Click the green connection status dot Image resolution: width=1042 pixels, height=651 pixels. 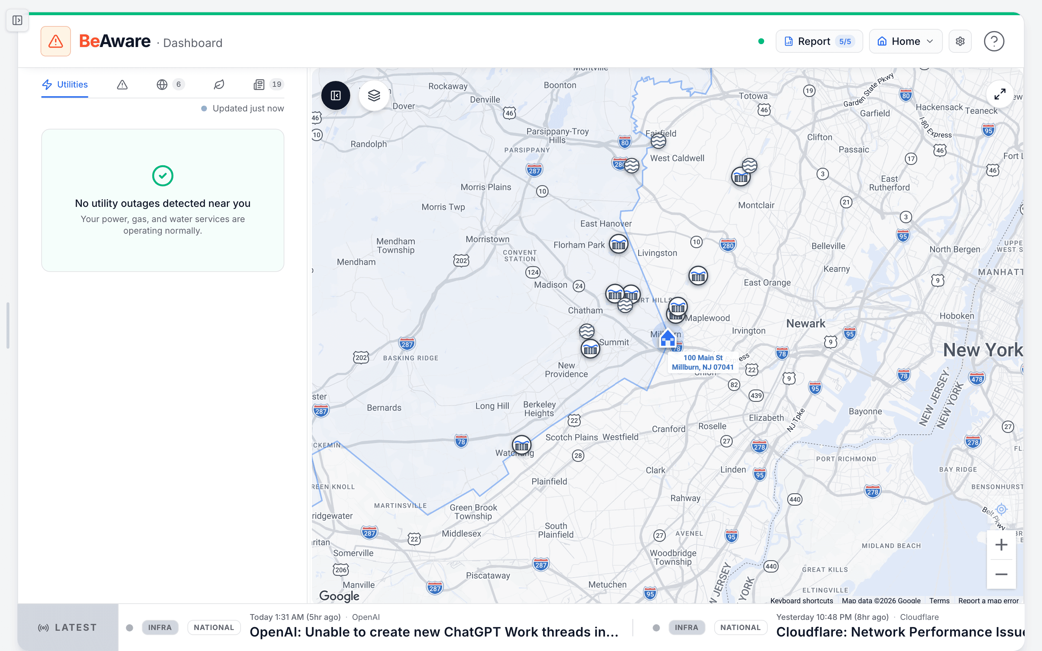point(761,41)
